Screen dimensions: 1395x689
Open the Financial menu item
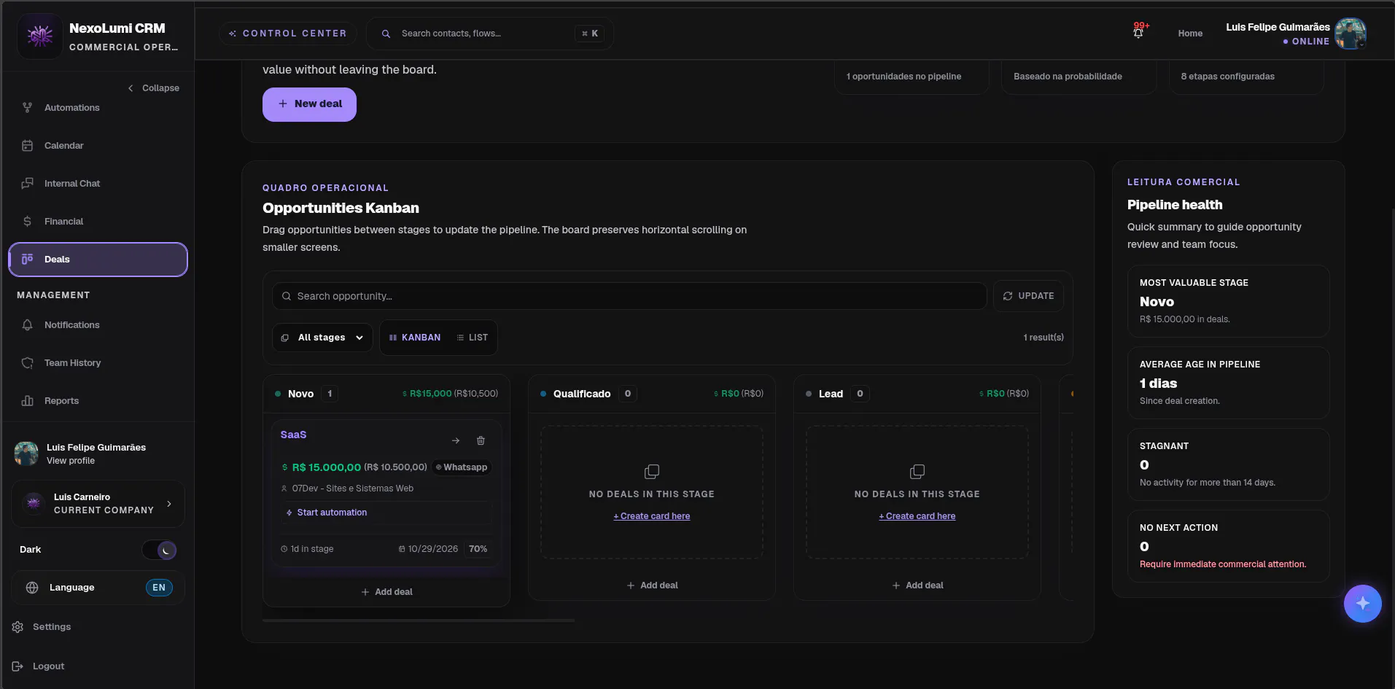click(x=98, y=222)
